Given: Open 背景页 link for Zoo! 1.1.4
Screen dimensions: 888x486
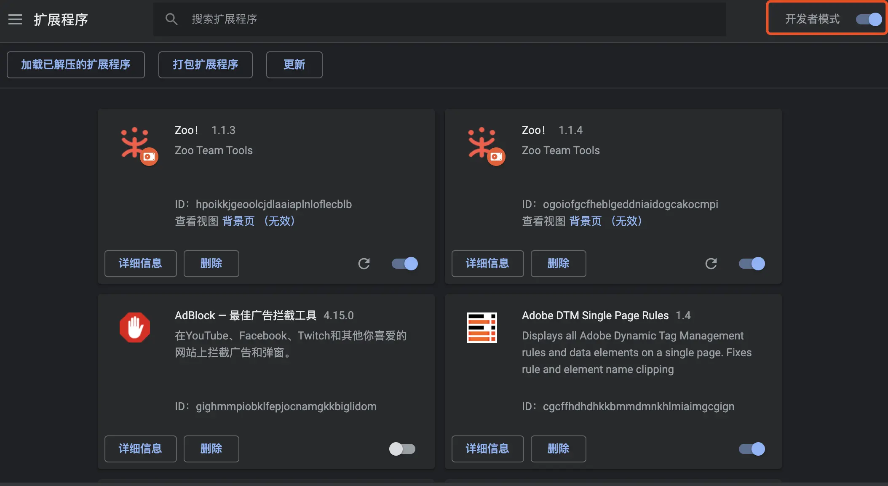Looking at the screenshot, I should tap(586, 221).
